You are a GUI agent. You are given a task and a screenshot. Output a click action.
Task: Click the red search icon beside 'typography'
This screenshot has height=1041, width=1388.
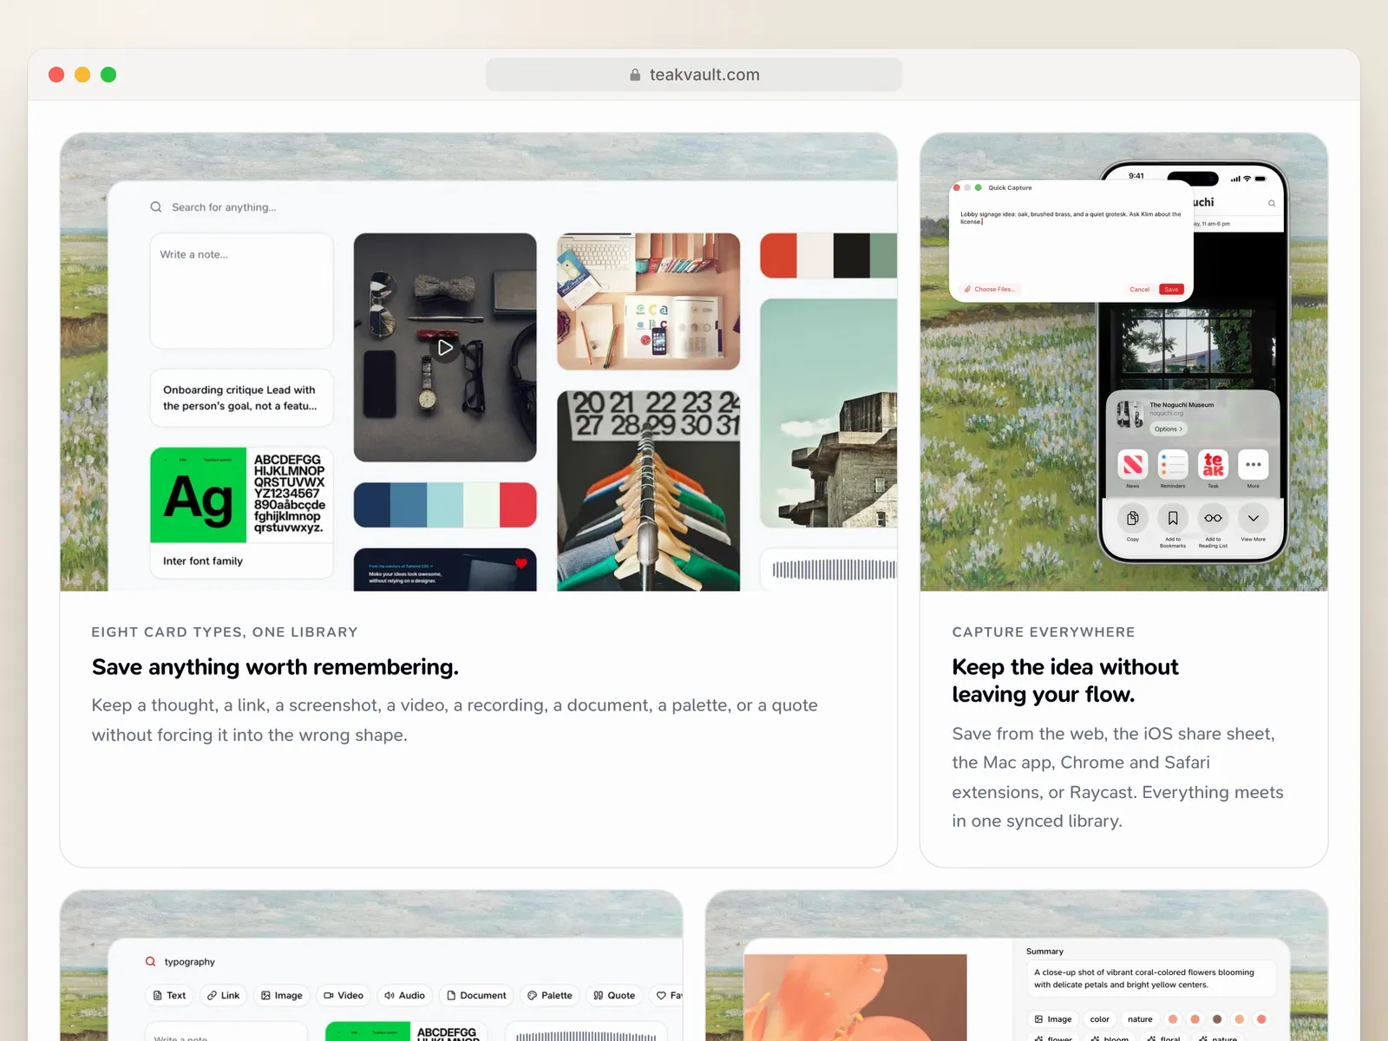(150, 961)
